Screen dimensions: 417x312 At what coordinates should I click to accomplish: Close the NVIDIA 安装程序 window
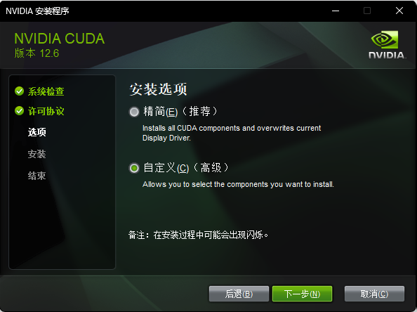(399, 11)
